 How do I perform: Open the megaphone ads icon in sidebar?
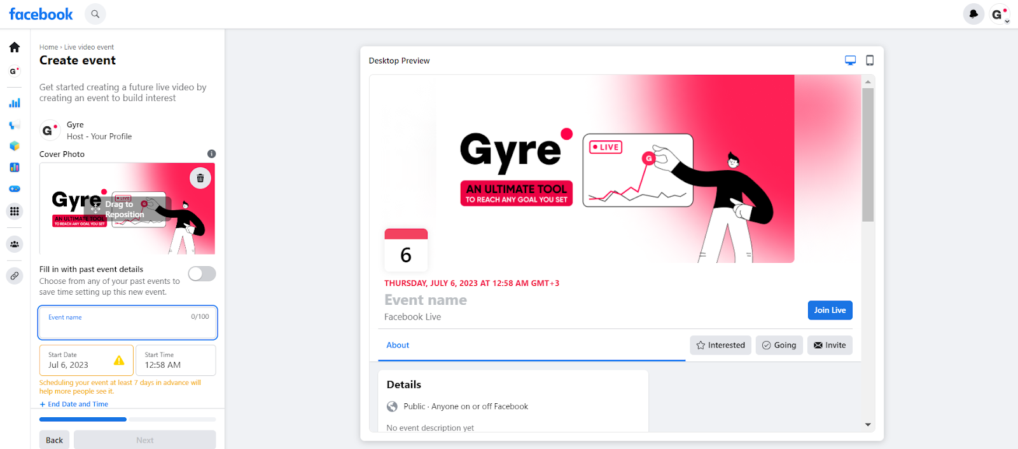click(x=15, y=124)
